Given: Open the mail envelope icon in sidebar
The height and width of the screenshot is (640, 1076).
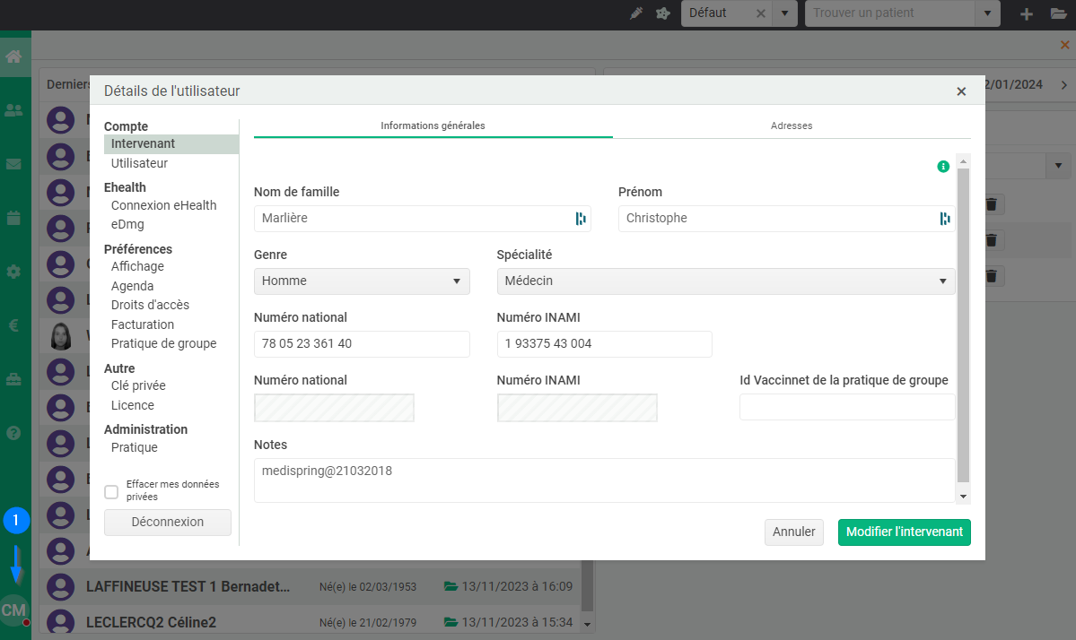Looking at the screenshot, I should tap(13, 164).
